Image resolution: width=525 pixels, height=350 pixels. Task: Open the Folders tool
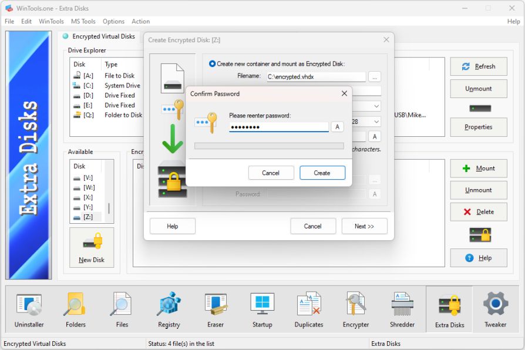pos(76,309)
